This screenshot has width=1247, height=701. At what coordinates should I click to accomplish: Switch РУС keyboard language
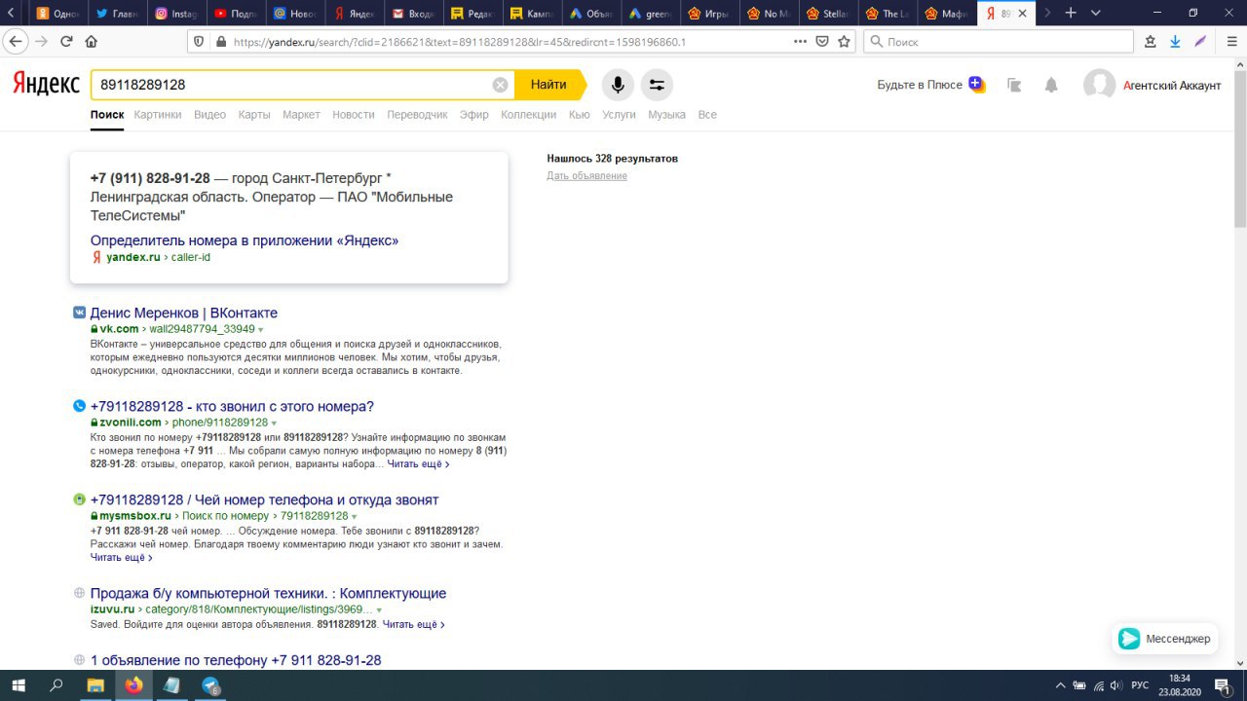[x=1139, y=685]
